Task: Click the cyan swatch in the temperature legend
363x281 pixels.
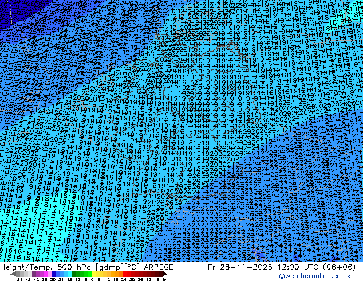Action: [69, 274]
